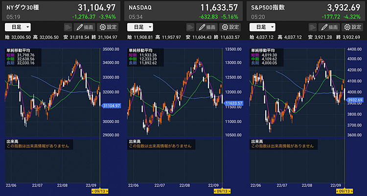Click the blue 31104.97 price tag on the Dow axis
This screenshot has height=196, width=367.
(x=111, y=106)
